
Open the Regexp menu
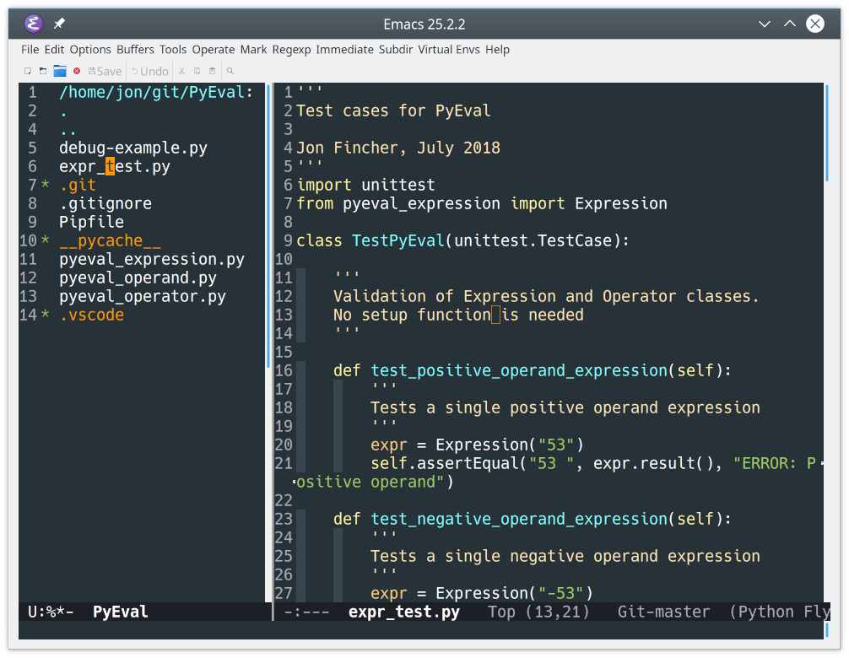tap(291, 50)
